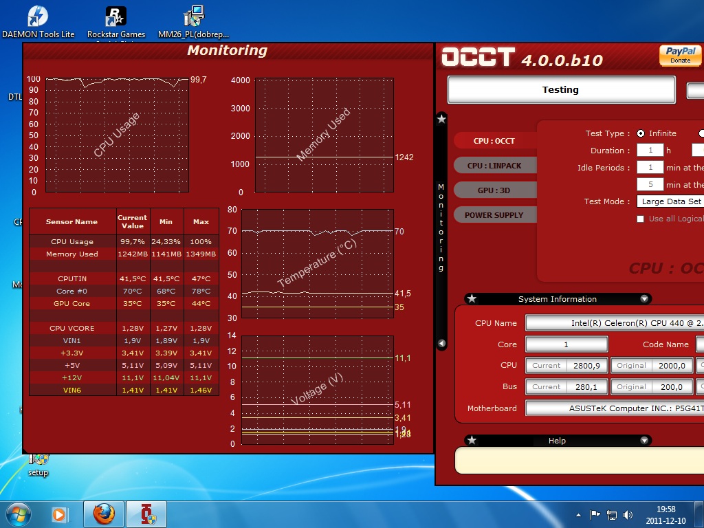The image size is (704, 528).
Task: Switch to the GPU : 3D tab
Action: pyautogui.click(x=494, y=190)
